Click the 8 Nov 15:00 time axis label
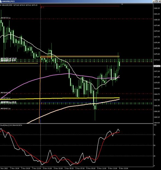The height and width of the screenshot is (170, 161). tap(124, 168)
